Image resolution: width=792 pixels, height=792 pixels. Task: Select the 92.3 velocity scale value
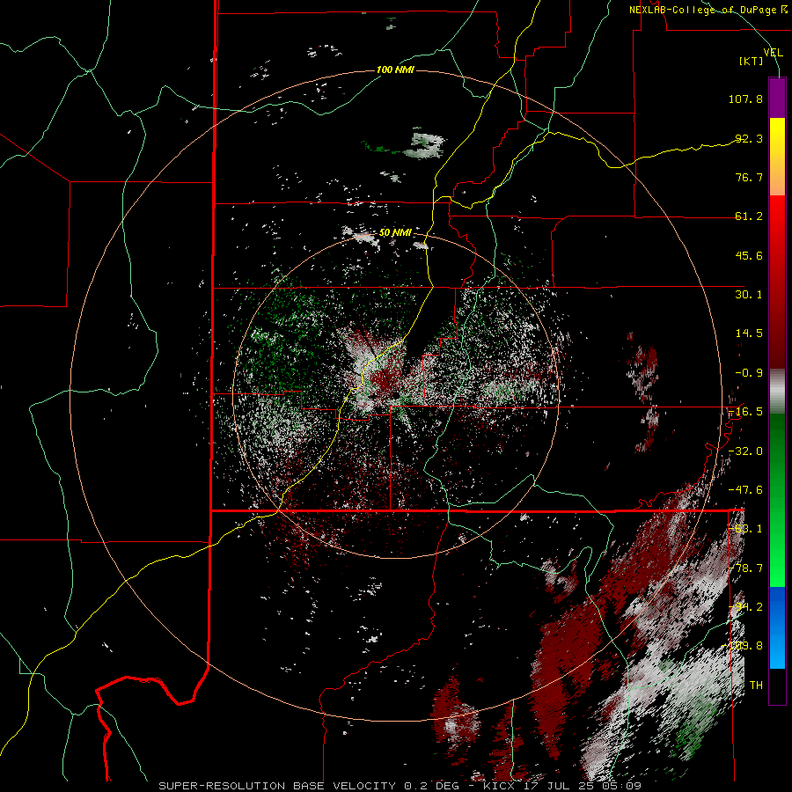tap(749, 138)
